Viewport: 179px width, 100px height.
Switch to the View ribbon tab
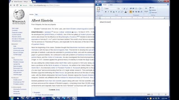coord(111,5)
